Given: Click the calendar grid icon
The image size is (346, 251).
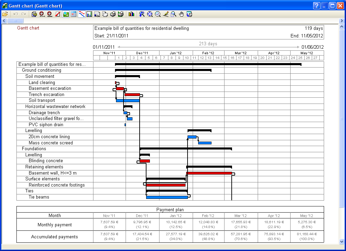Looking at the screenshot, I should (74, 14).
